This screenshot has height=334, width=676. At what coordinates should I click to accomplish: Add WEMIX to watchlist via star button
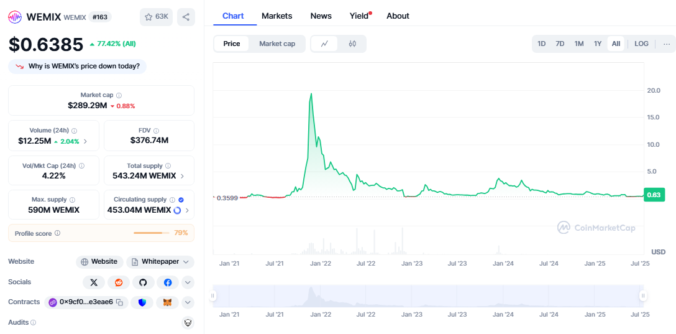pos(157,17)
